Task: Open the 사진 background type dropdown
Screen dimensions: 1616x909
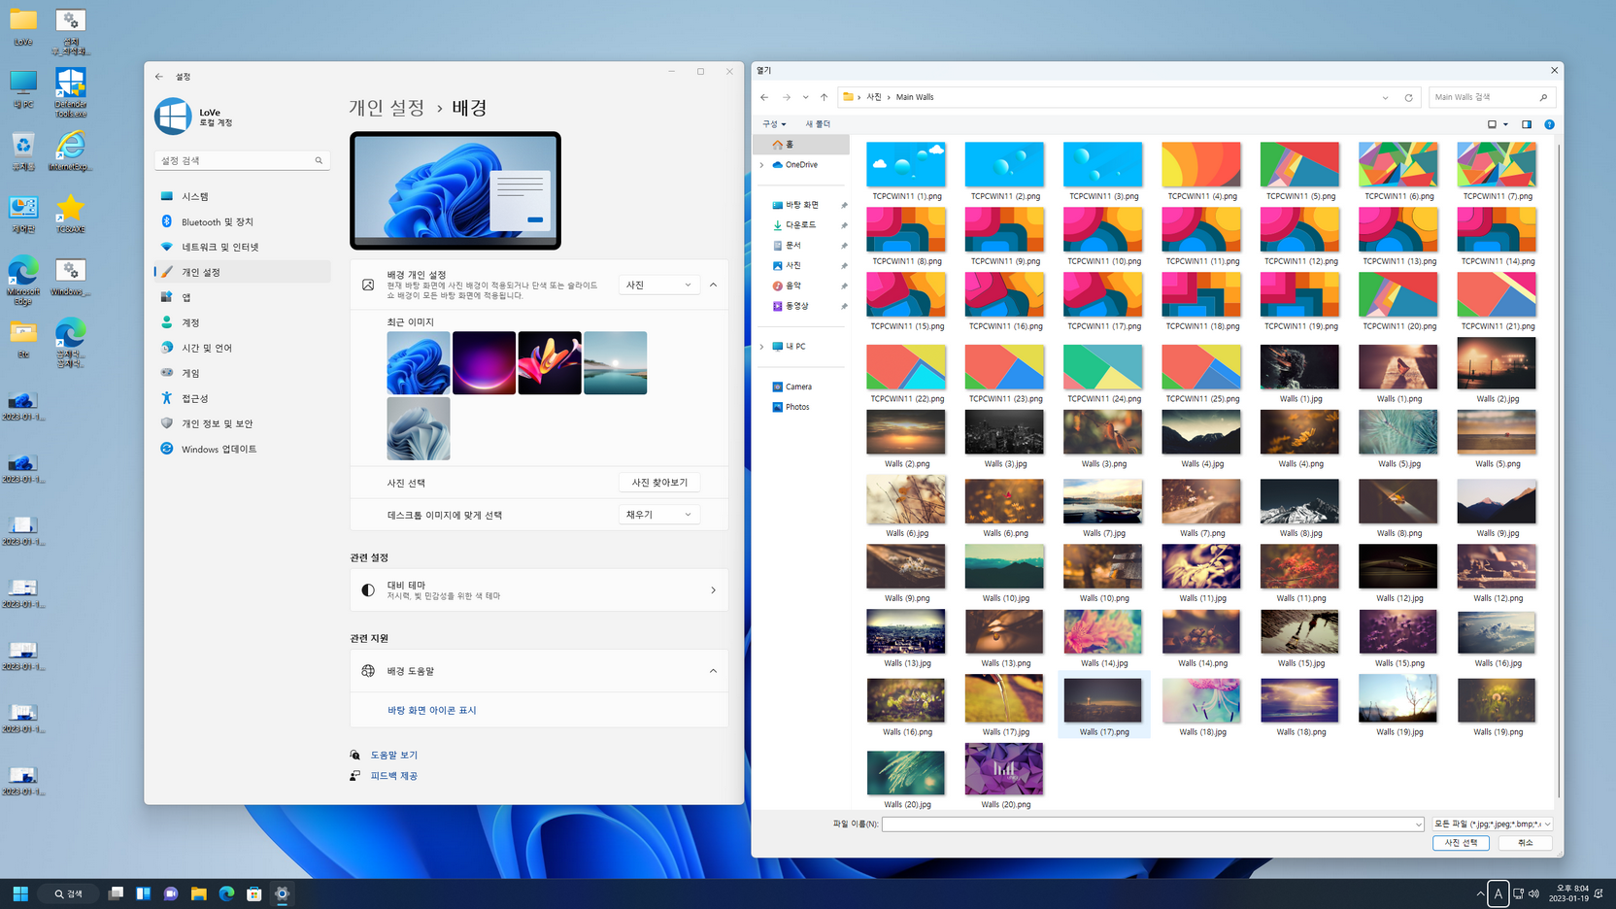Action: coord(658,285)
